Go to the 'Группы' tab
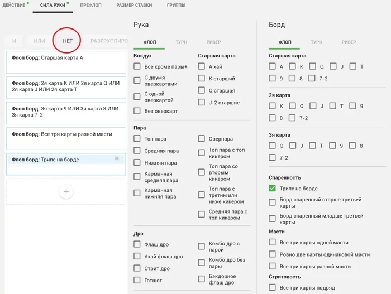The image size is (391, 294). [x=177, y=4]
